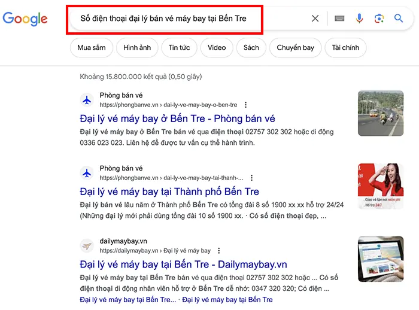Open more options for dailymaybay.vn result

219,251
